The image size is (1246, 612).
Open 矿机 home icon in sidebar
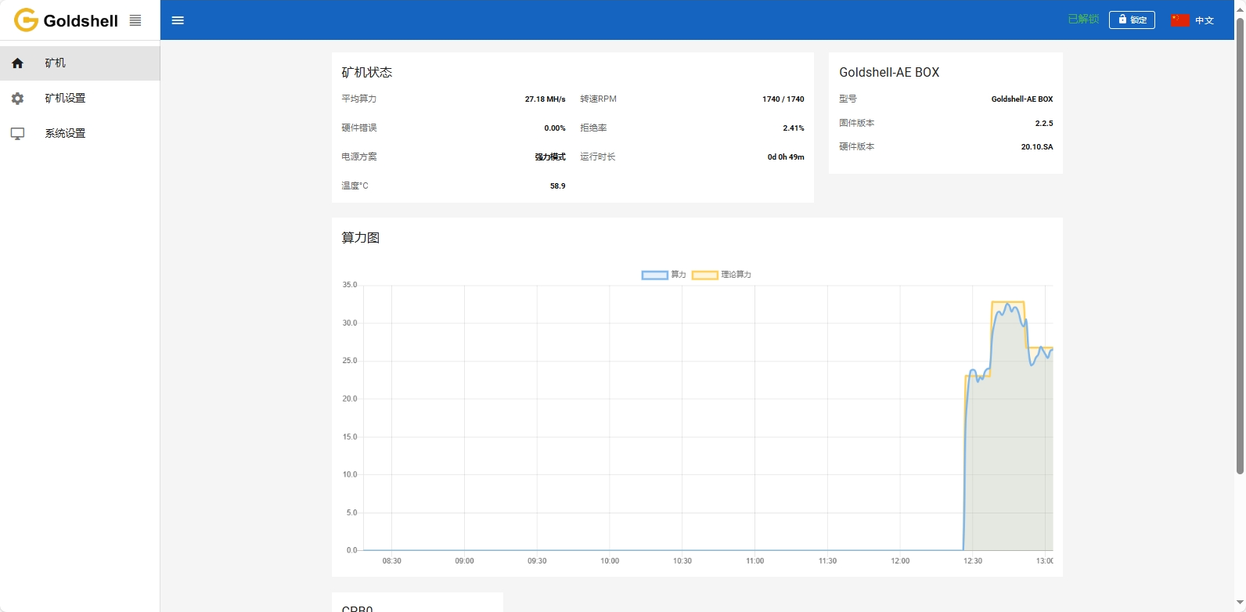click(17, 63)
